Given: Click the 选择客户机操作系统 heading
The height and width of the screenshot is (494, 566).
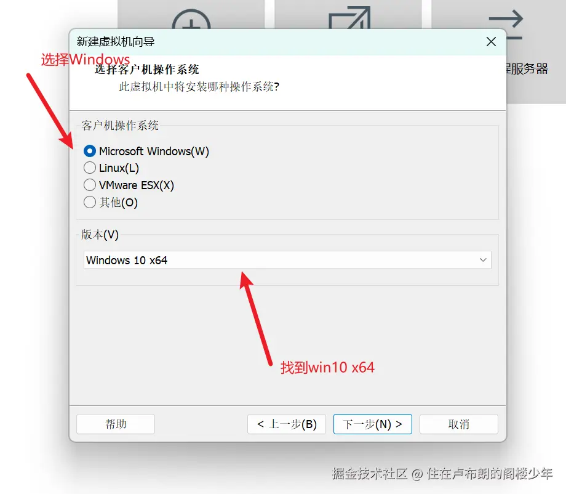Looking at the screenshot, I should point(146,70).
